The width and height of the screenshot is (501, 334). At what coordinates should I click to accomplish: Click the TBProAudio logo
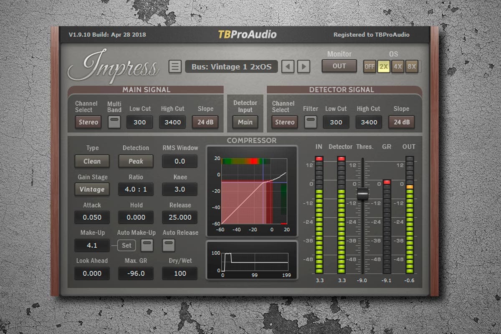(247, 35)
